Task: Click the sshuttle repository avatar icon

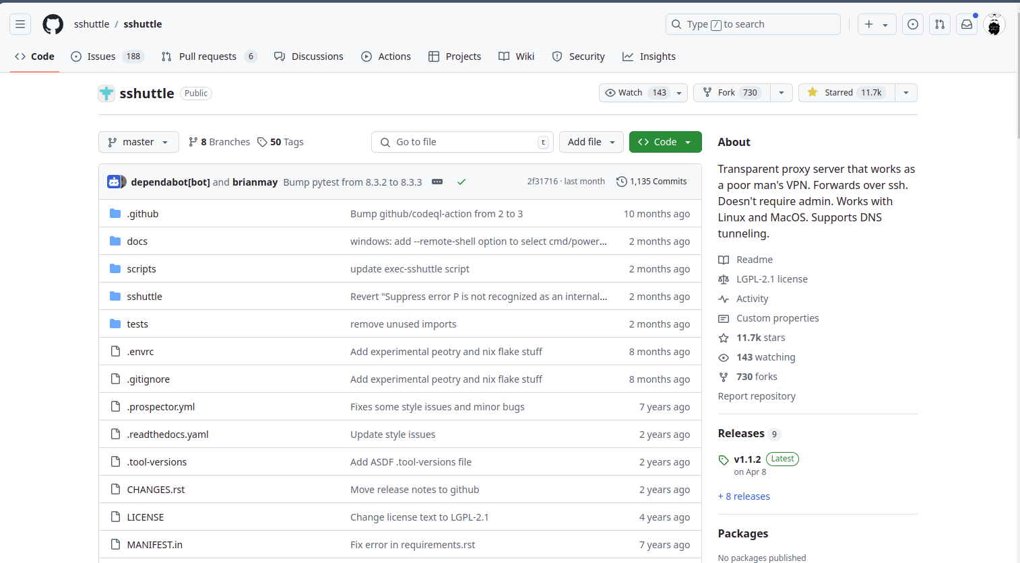Action: tap(106, 93)
